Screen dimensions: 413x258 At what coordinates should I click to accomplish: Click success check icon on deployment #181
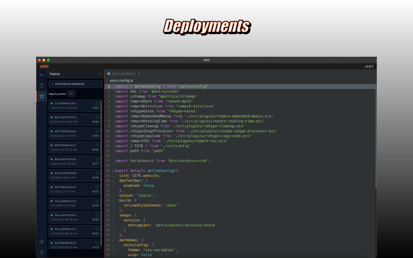[x=97, y=131]
